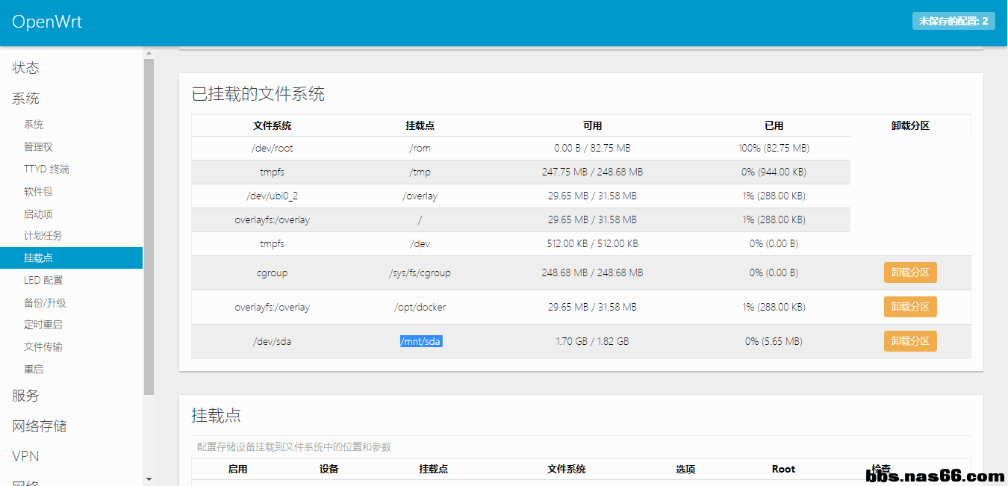The image size is (1008, 486).
Task: Open the TTYD 终端 page
Action: point(46,169)
